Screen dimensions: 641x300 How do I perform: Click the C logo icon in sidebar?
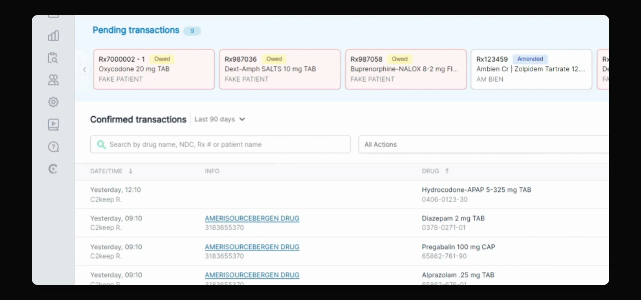53,169
